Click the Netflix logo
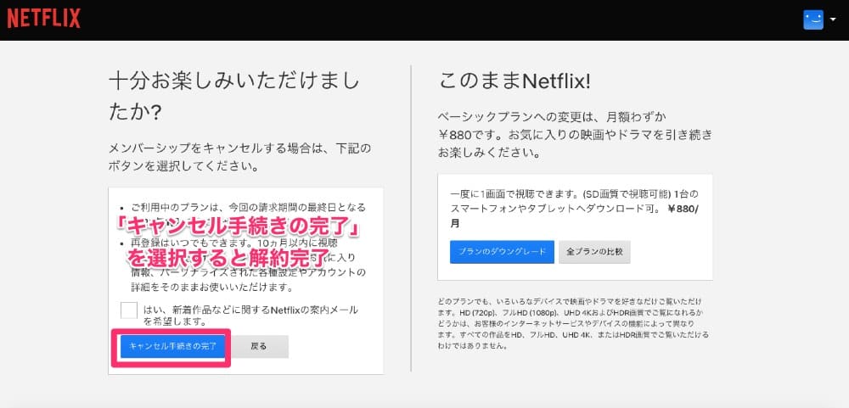 tap(44, 19)
